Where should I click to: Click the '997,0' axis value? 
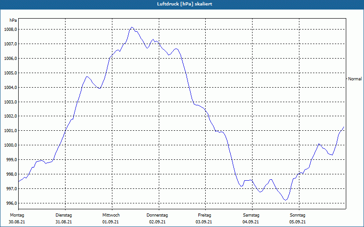[x=12, y=189]
